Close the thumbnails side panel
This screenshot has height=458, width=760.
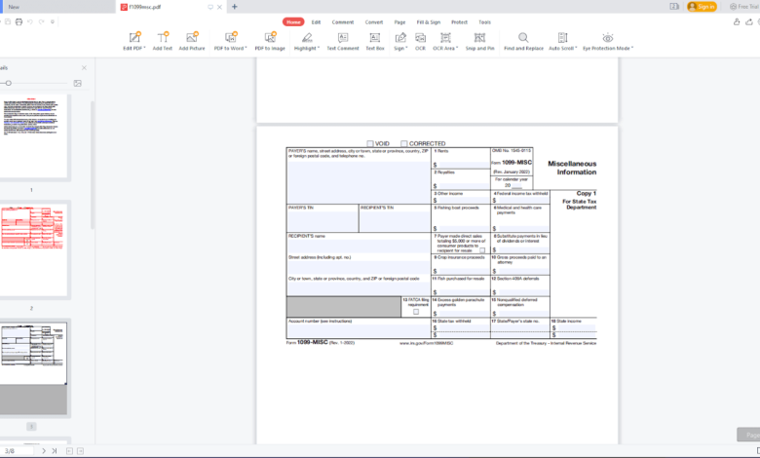pos(84,68)
